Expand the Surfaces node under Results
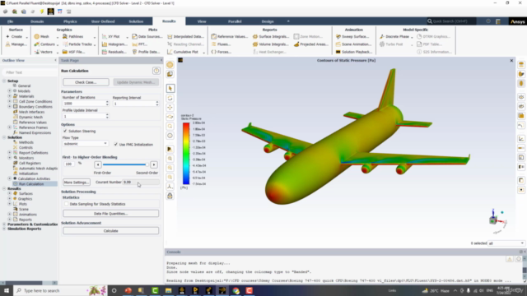 pos(10,194)
